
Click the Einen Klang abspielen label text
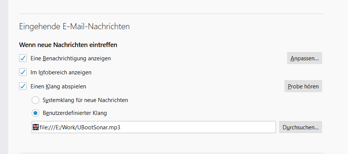[58, 86]
